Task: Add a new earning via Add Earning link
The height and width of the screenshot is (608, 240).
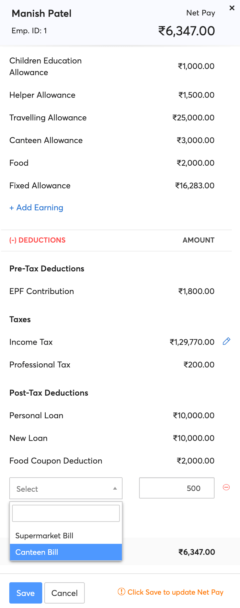Action: point(36,208)
